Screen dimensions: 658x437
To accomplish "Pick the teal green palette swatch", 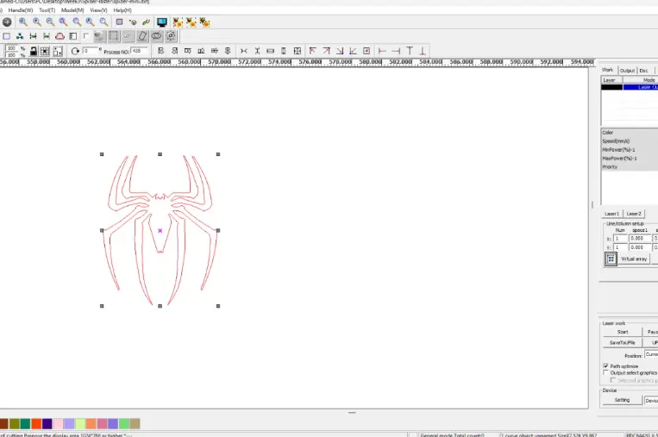I will click(x=26, y=423).
